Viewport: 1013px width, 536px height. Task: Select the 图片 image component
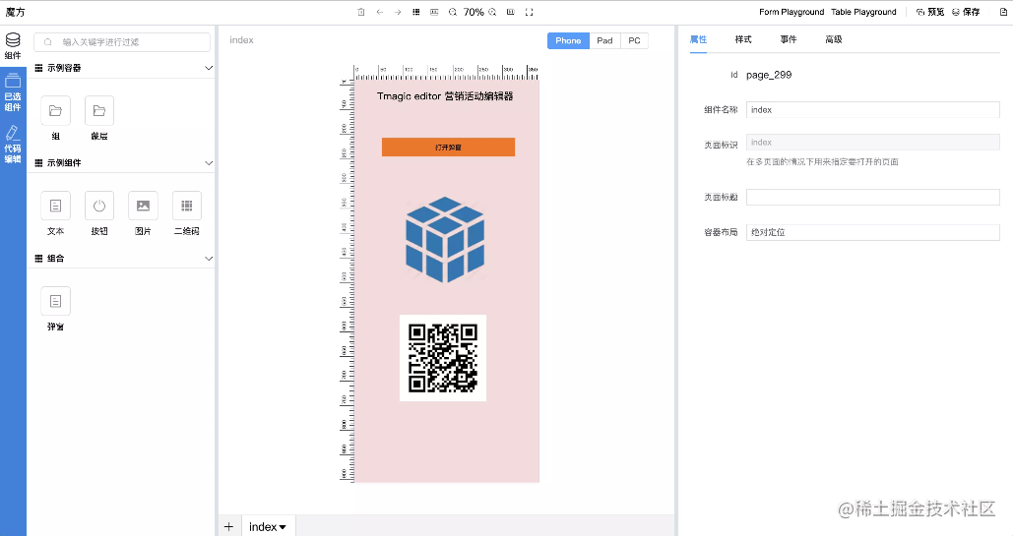click(x=143, y=213)
